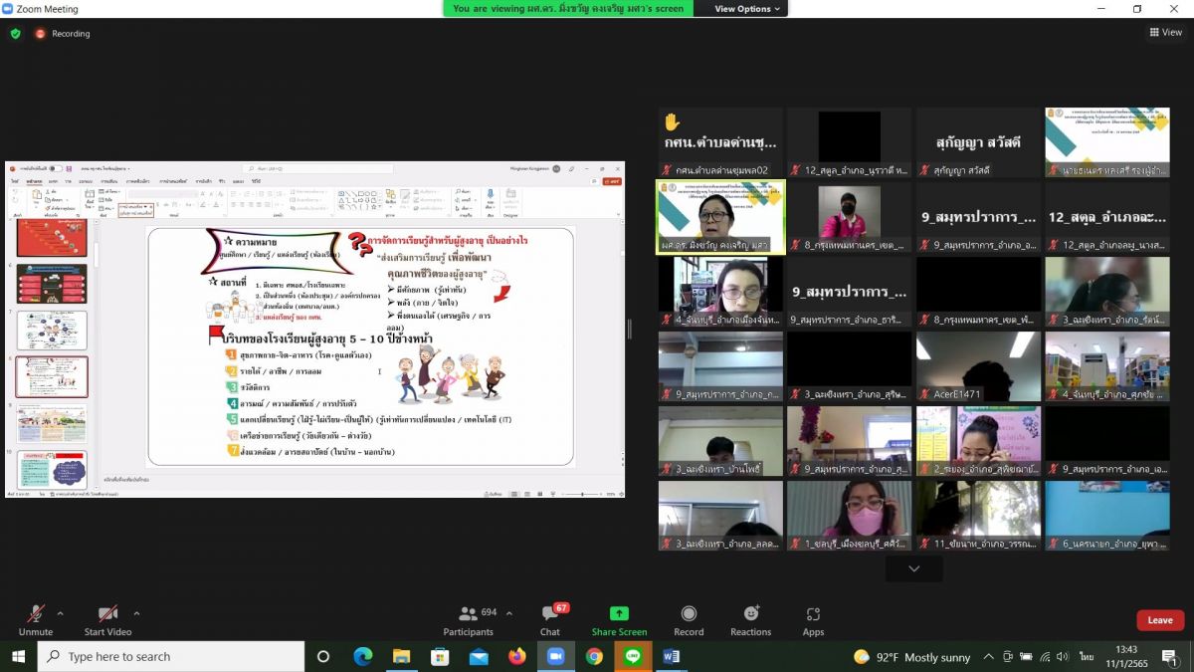Expand video options arrow beside Start Video
This screenshot has width=1194, height=672.
(x=136, y=613)
